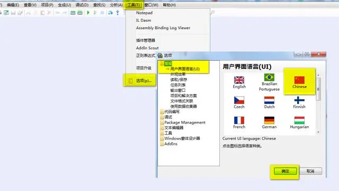Viewport: 339px width, 191px height.
Task: Choose 项目升级 menu entry
Action: 144,68
